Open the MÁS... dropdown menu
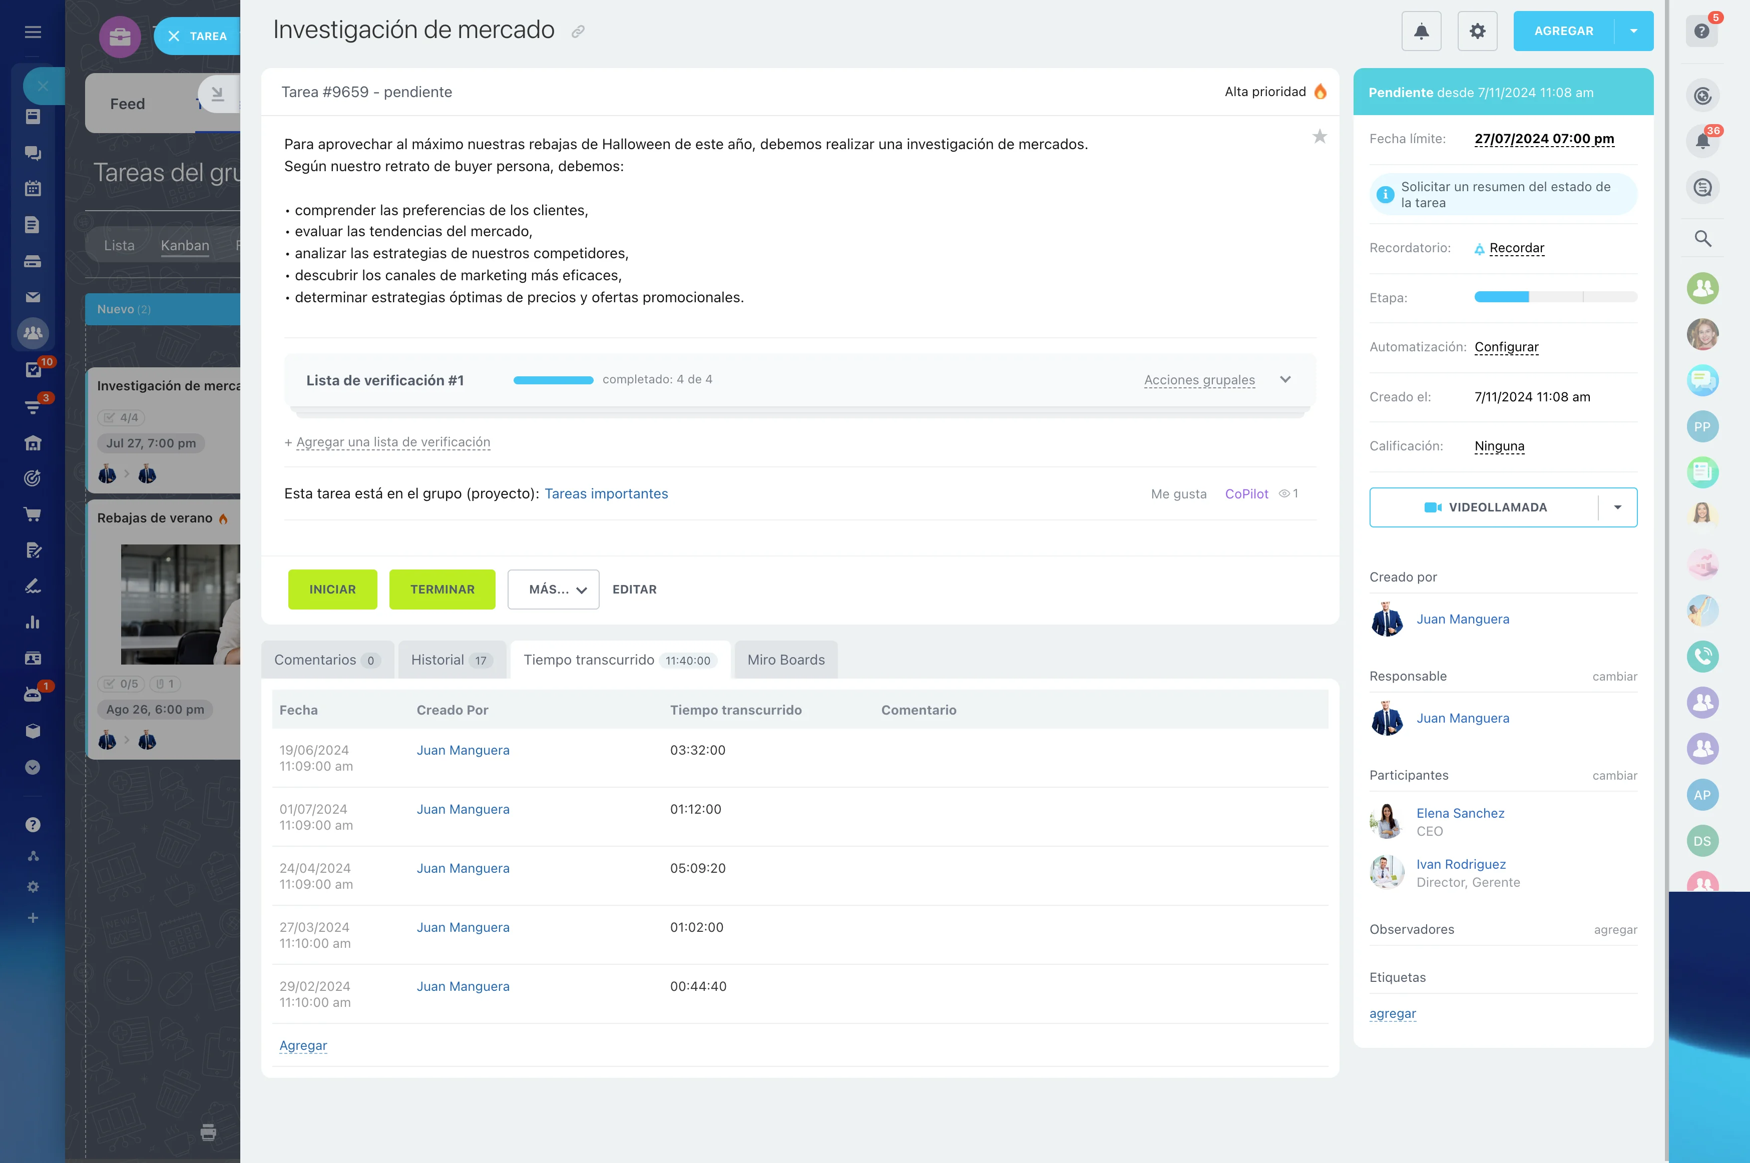Screen dimensions: 1750x1163 tap(554, 590)
